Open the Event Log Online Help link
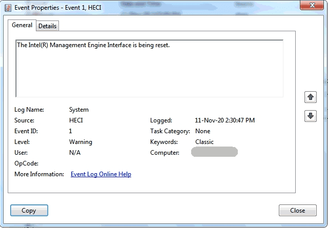The width and height of the screenshot is (328, 228). click(x=100, y=174)
